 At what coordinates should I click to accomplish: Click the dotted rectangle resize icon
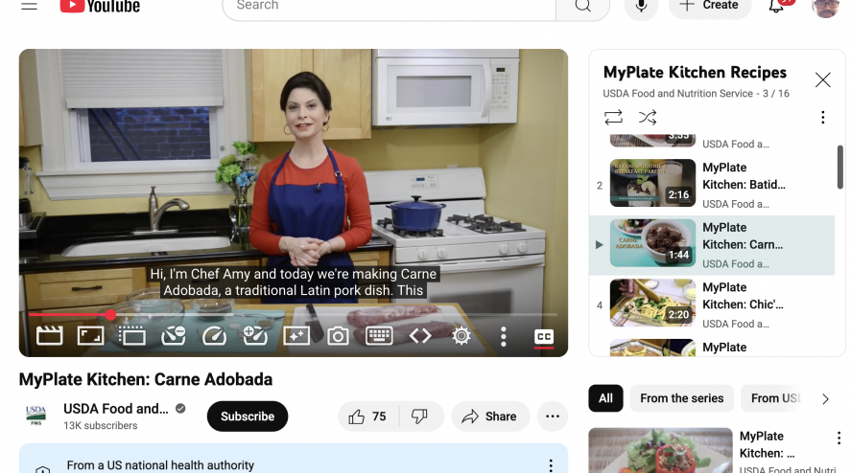131,336
